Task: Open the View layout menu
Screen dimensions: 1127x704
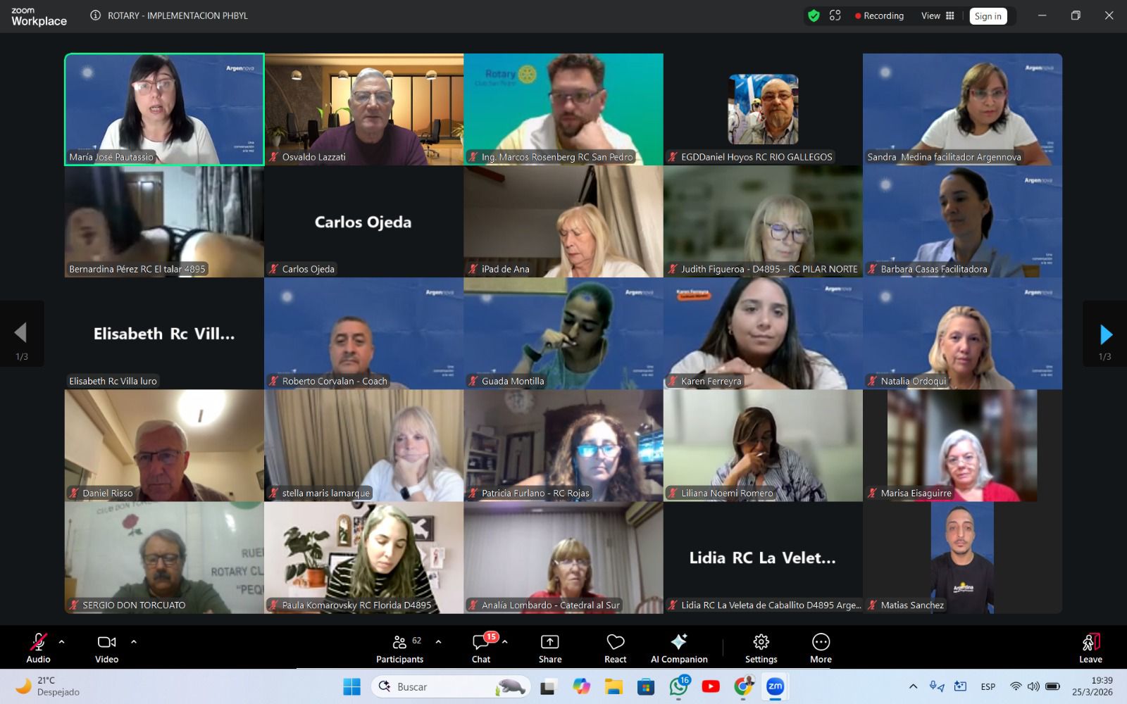Action: pos(938,15)
